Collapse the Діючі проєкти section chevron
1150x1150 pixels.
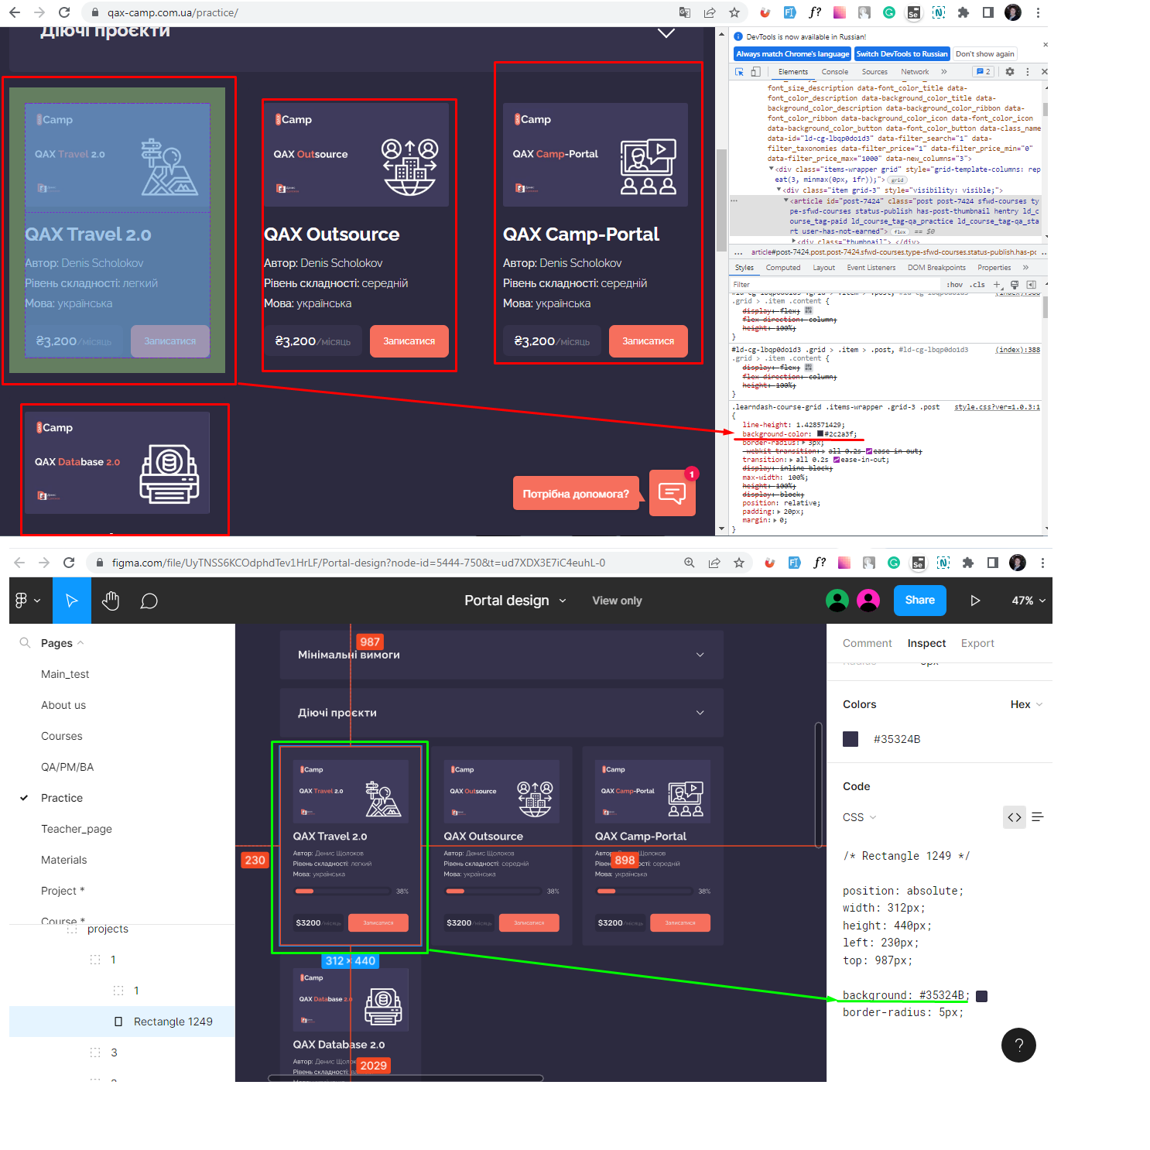point(666,33)
